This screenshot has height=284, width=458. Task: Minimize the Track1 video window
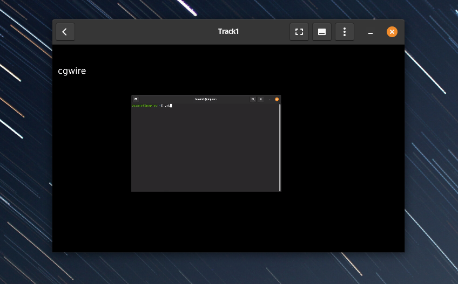click(x=371, y=32)
